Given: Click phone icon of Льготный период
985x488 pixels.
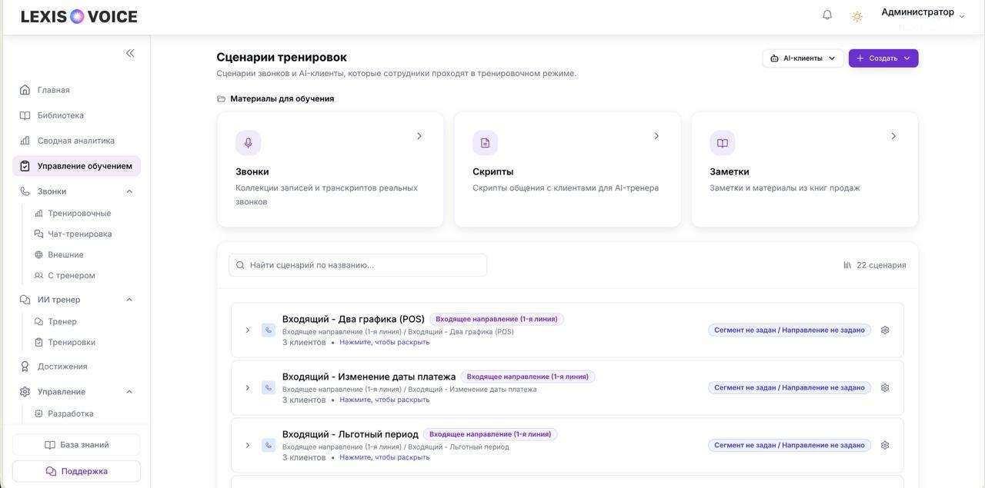Looking at the screenshot, I should 269,446.
